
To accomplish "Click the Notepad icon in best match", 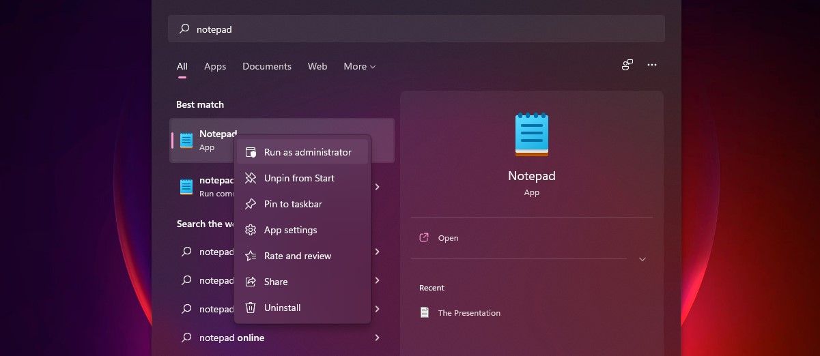I will click(x=186, y=140).
